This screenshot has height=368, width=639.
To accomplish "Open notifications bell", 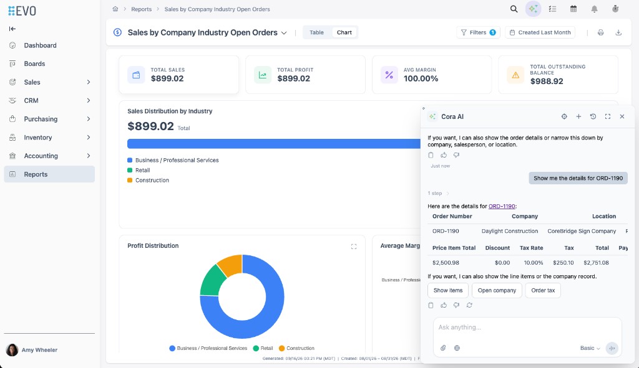I will [594, 9].
